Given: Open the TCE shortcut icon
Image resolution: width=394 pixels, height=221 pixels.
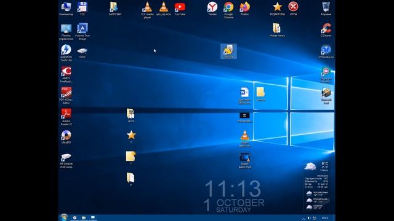Looking at the screenshot, I should (x=82, y=9).
